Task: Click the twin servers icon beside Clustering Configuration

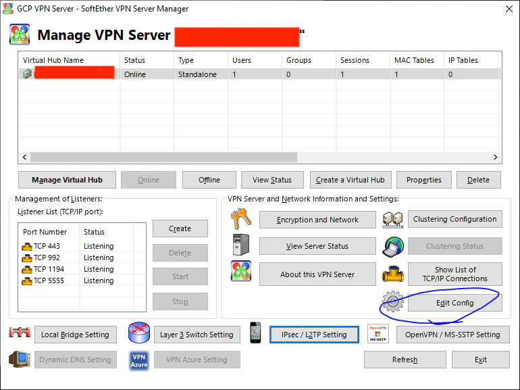Action: pos(392,220)
